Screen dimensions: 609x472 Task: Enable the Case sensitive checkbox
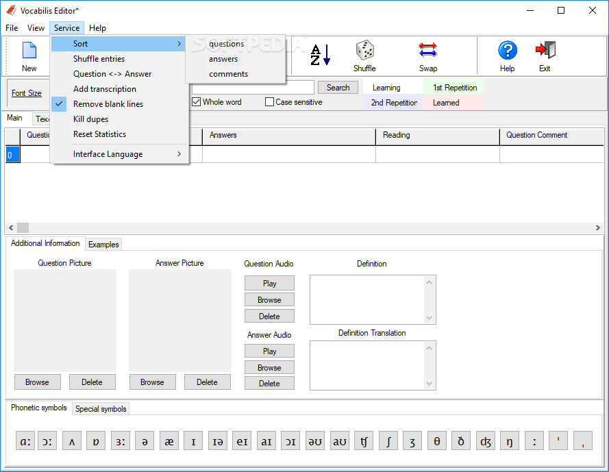[269, 102]
